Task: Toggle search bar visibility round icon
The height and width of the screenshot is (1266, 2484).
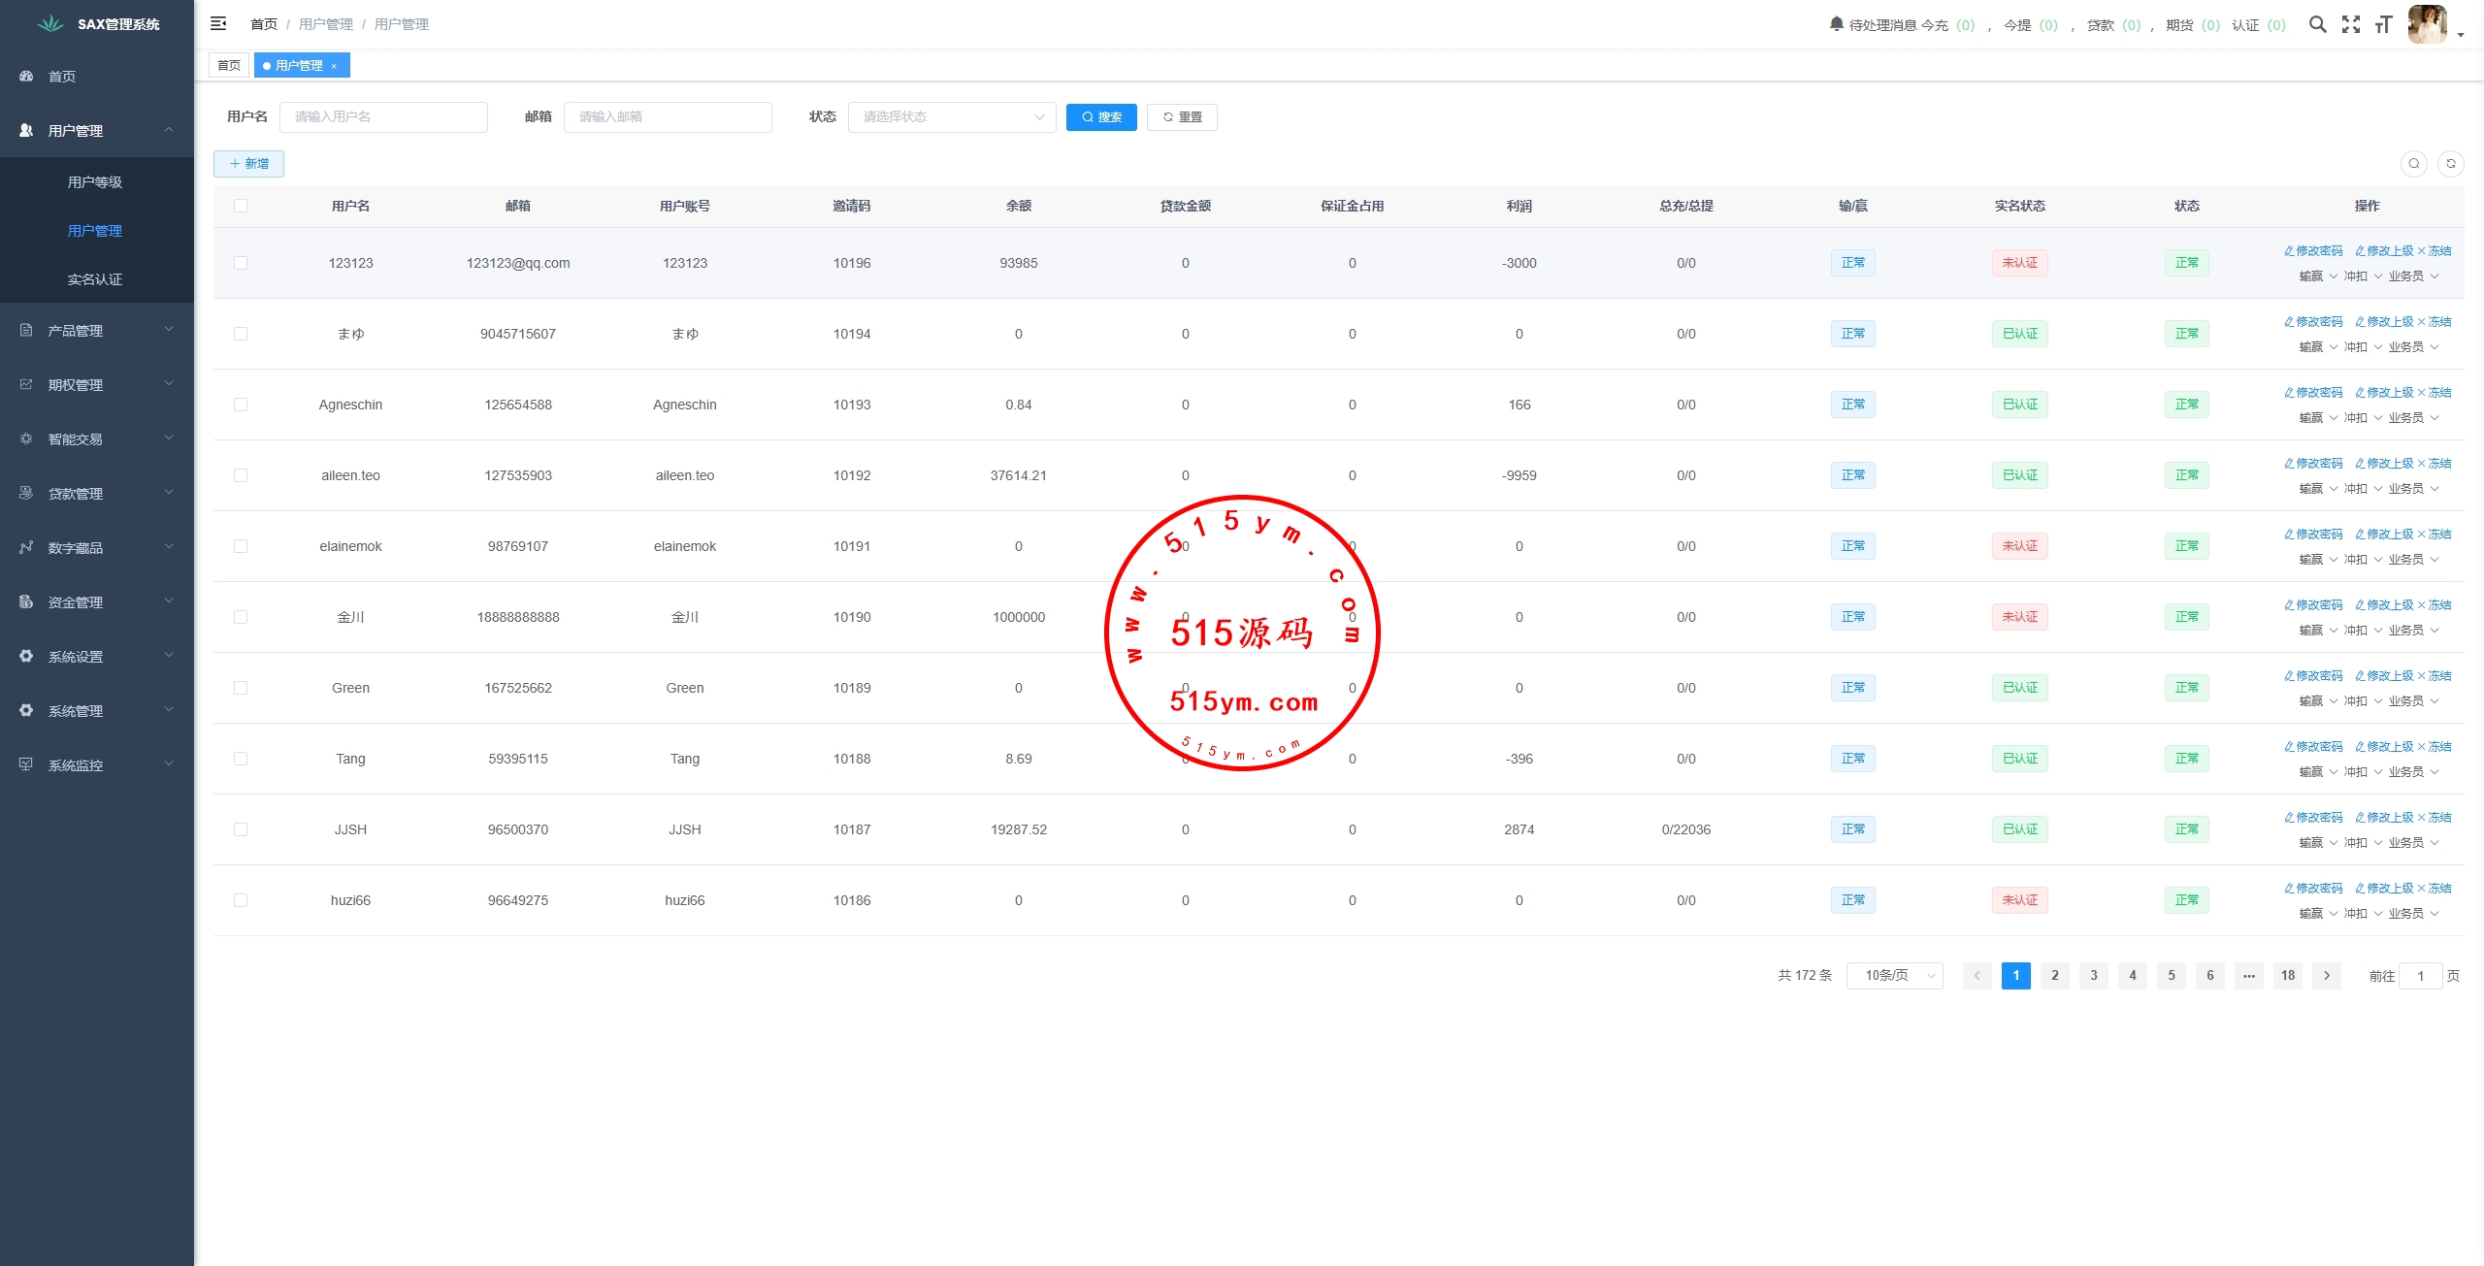Action: 2413,164
